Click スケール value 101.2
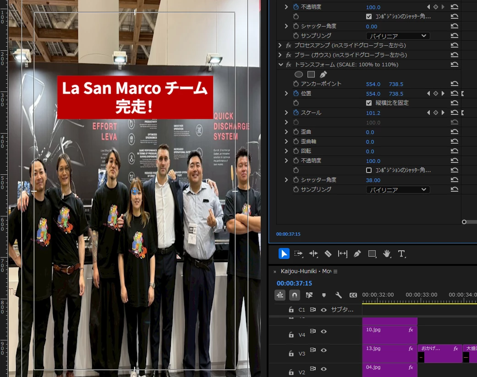477x377 pixels. 373,113
